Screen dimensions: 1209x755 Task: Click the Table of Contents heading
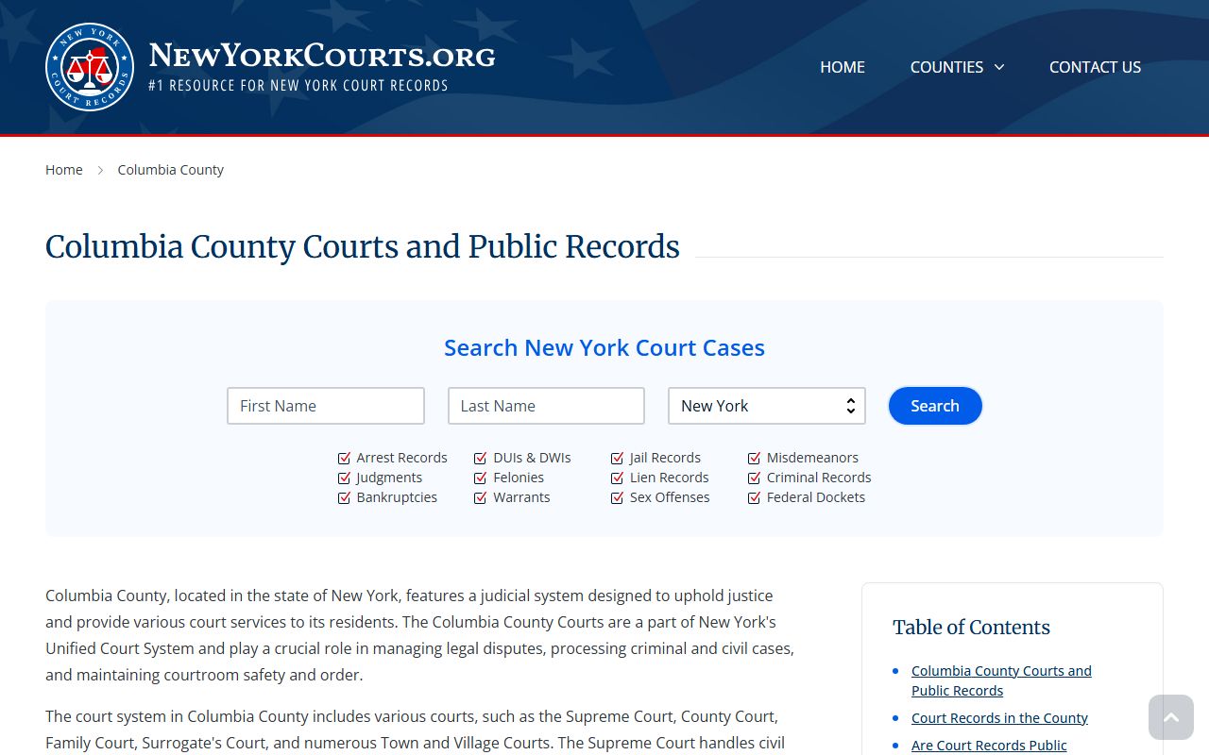(x=971, y=628)
